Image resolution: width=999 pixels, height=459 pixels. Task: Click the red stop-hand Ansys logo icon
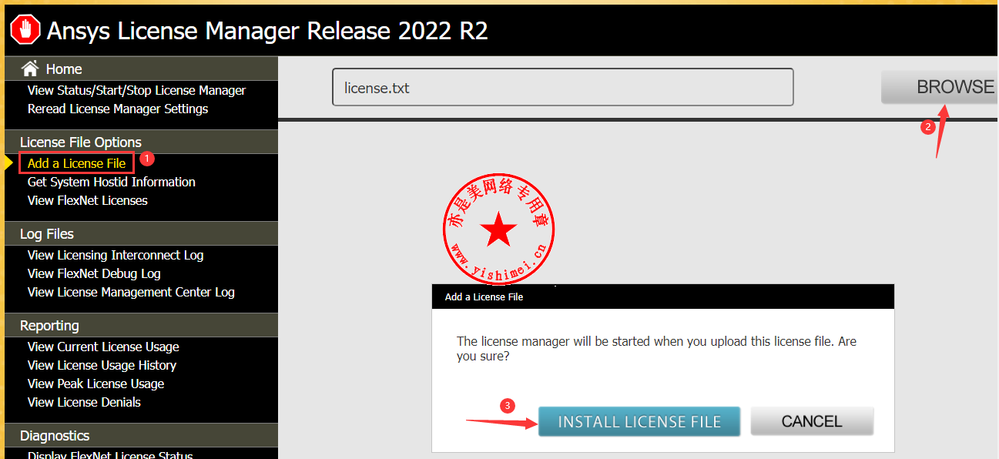click(x=25, y=30)
